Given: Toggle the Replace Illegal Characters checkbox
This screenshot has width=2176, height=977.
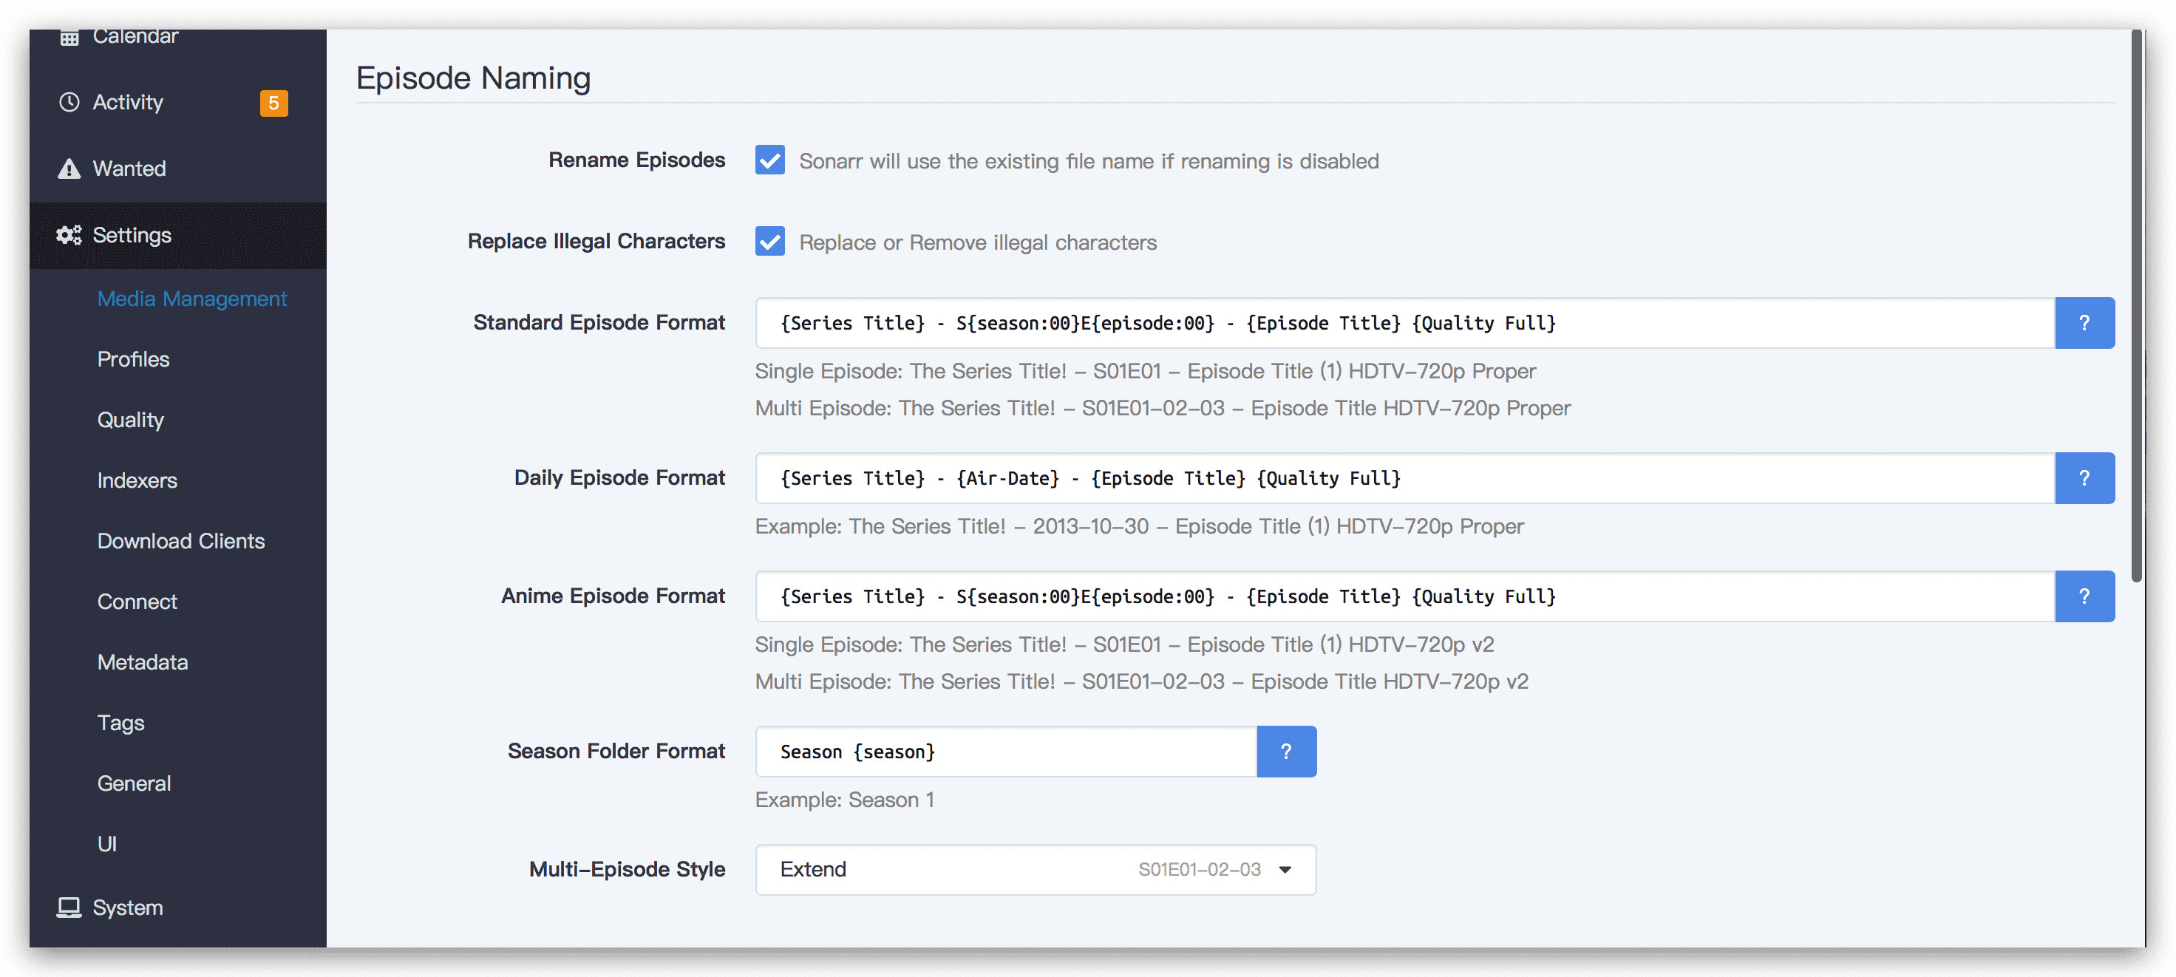Looking at the screenshot, I should coord(769,242).
